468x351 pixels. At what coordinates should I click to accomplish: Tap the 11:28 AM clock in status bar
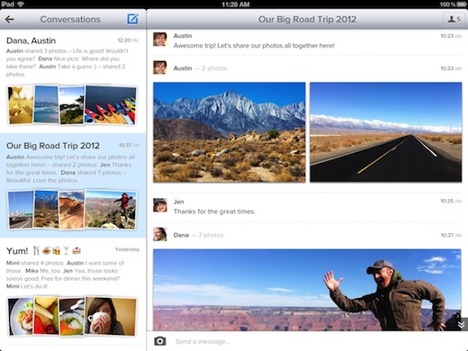[x=236, y=4]
